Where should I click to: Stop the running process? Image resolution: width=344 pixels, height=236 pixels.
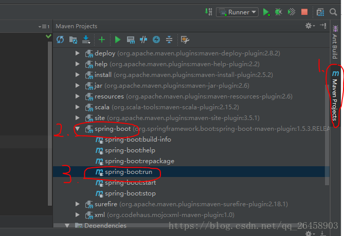[304, 12]
